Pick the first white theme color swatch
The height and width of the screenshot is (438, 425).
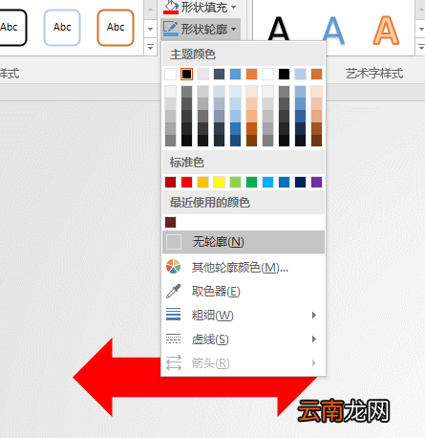(x=170, y=75)
